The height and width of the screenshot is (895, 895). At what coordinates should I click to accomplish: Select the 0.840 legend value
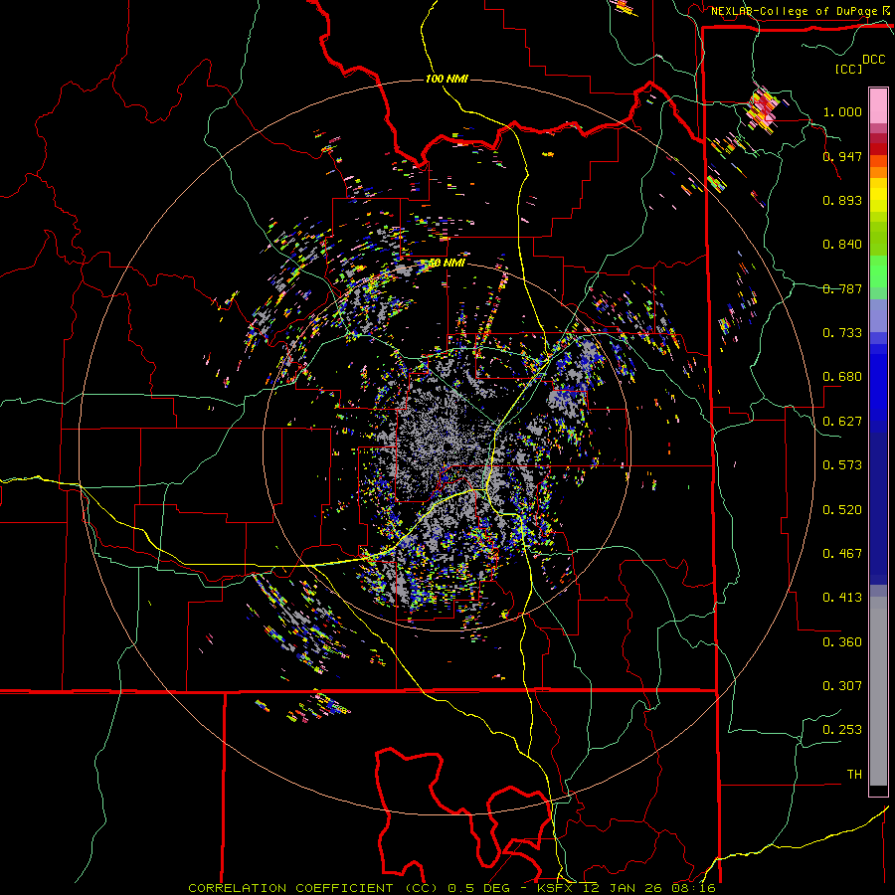point(842,245)
